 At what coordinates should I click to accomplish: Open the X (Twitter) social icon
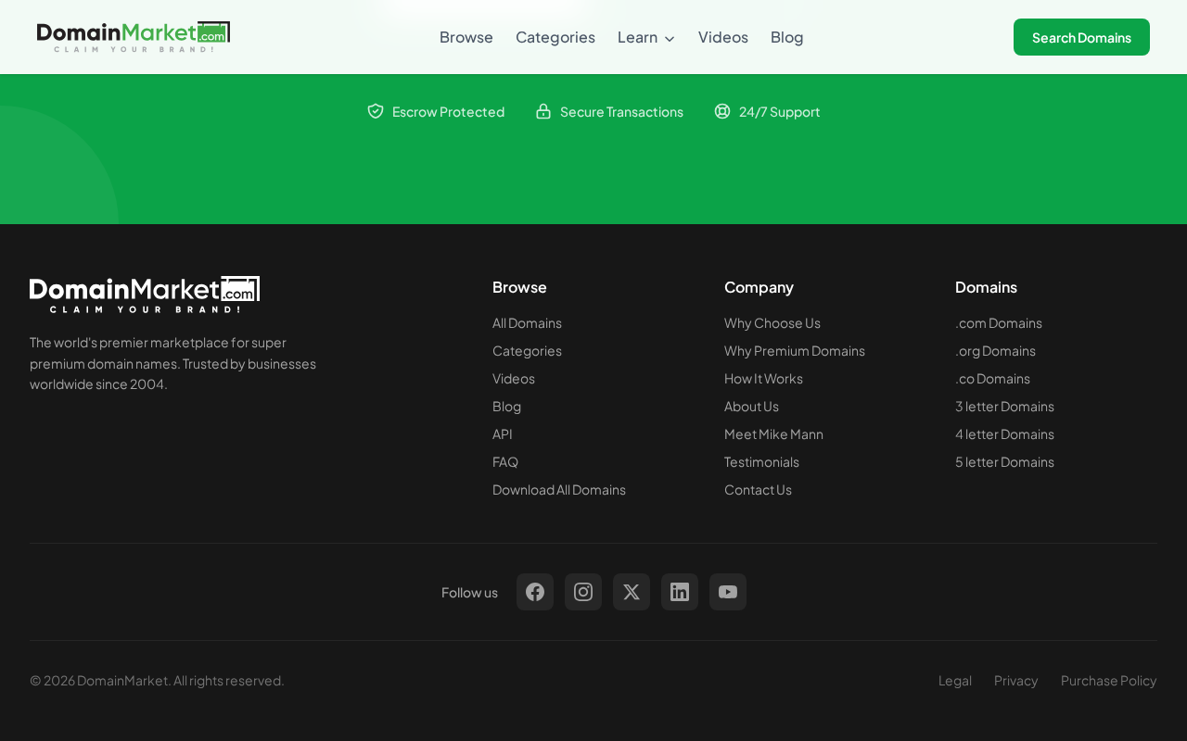[632, 592]
